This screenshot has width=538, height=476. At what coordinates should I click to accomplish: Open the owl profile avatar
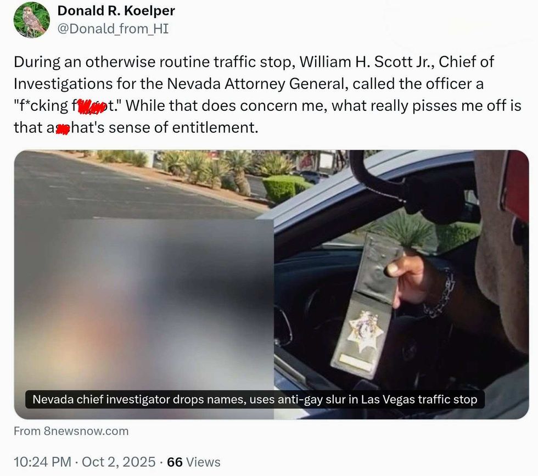pyautogui.click(x=32, y=20)
